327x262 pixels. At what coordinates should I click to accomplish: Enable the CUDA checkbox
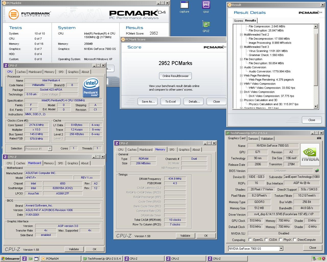pos(266,240)
